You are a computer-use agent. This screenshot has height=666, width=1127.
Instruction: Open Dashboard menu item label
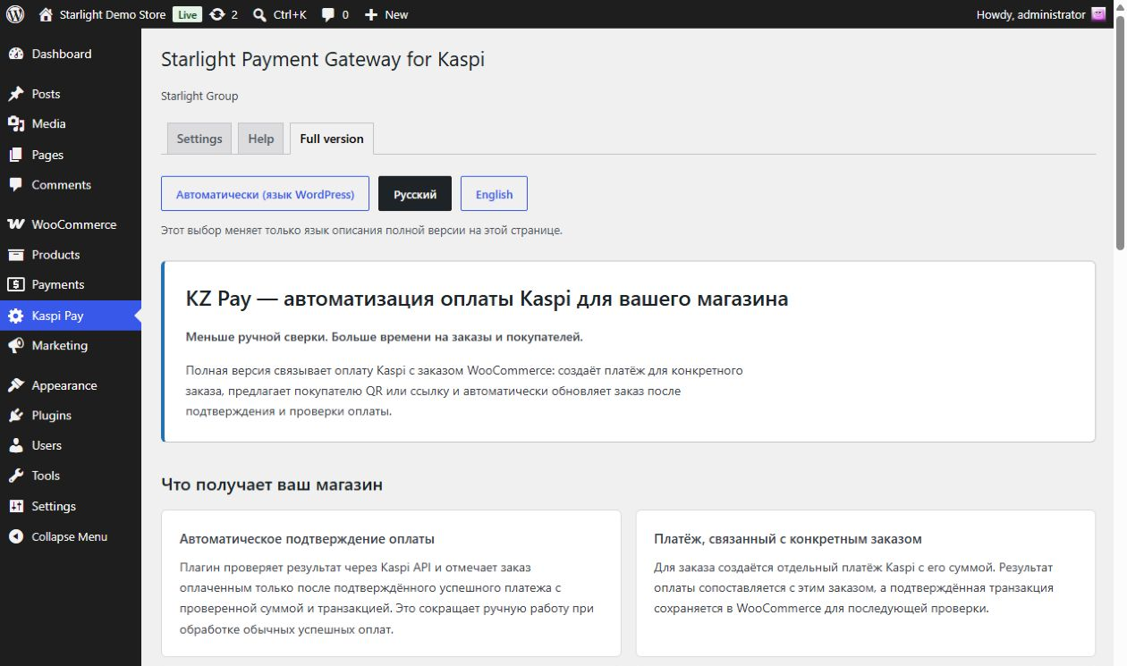(62, 54)
